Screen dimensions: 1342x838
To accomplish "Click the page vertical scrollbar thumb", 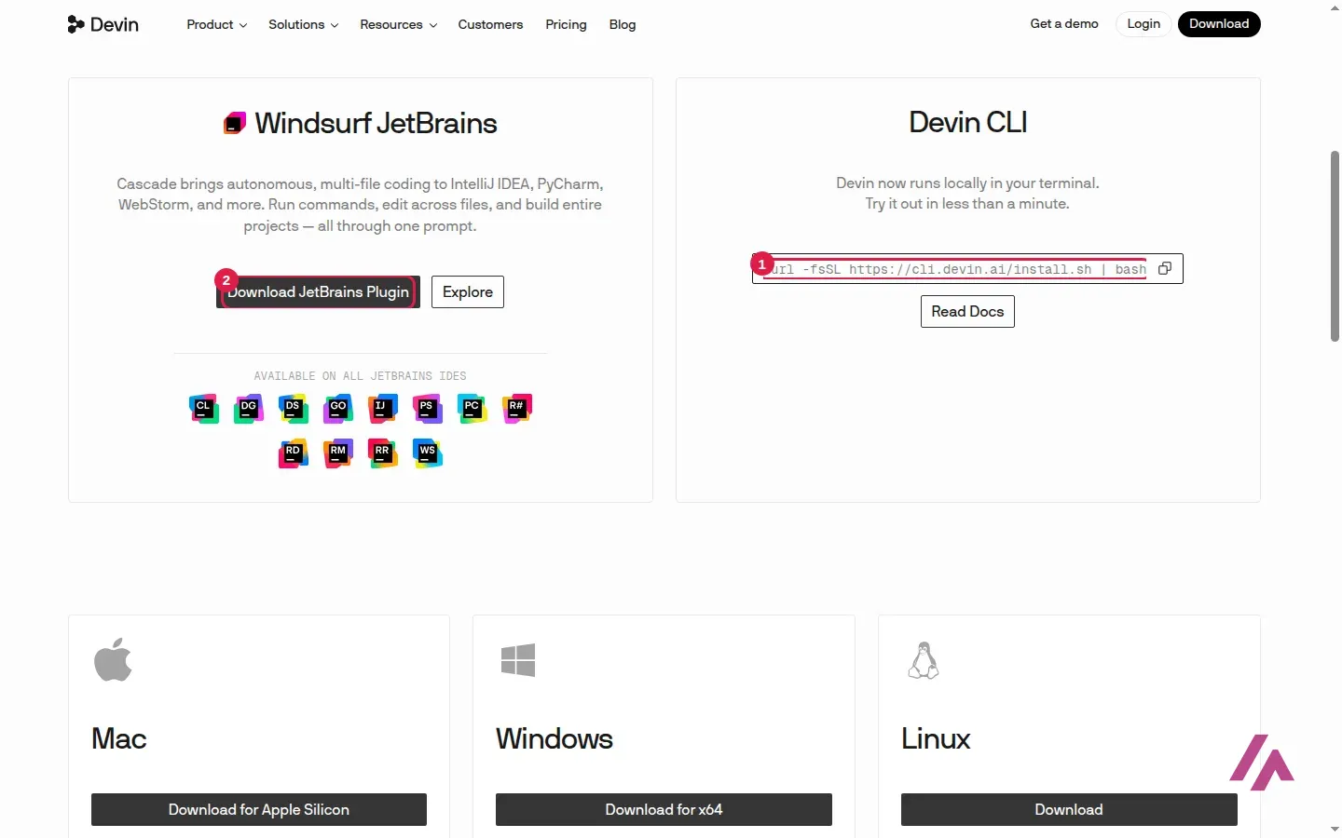I will coord(1335,246).
